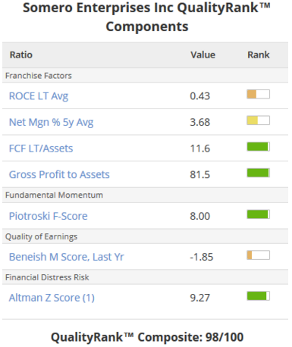Click the rank bar for Beneish M Score
This screenshot has height=347, width=292.
pos(258,255)
